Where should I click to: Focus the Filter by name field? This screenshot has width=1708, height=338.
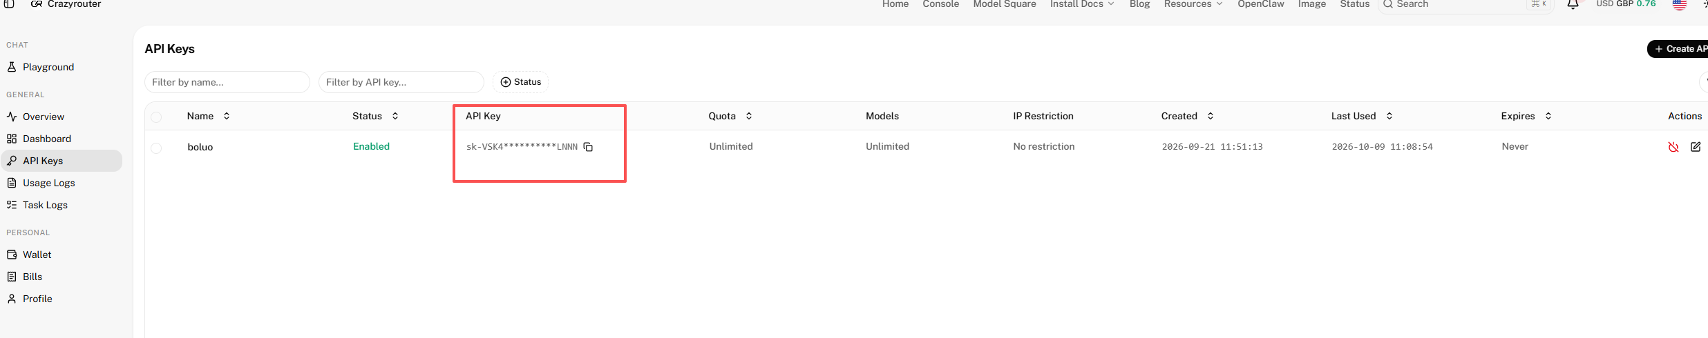[x=227, y=82]
